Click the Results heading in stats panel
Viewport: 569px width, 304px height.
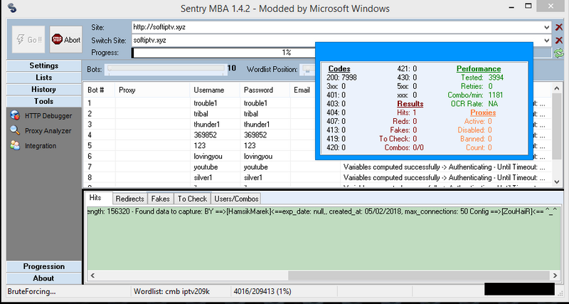[x=410, y=104]
